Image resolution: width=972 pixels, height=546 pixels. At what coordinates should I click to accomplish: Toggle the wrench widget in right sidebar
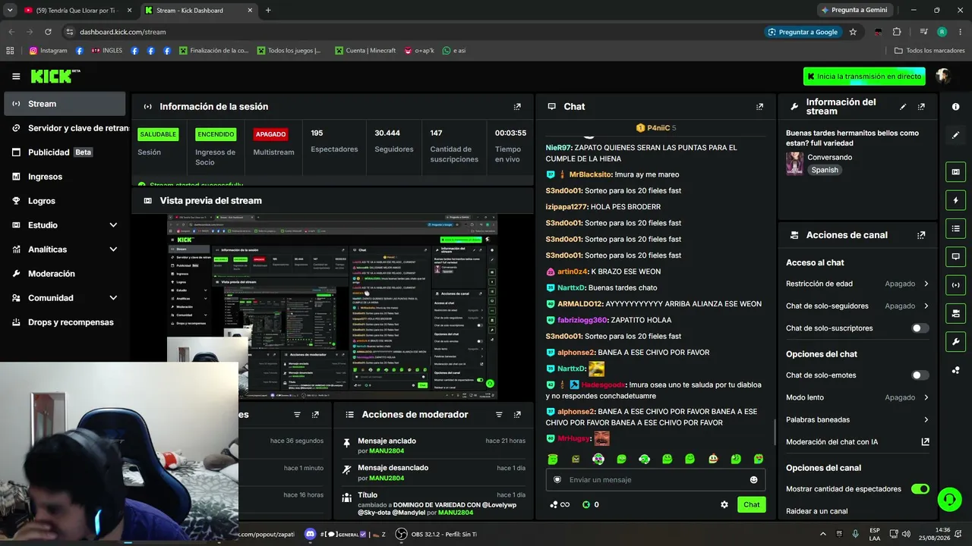(x=955, y=342)
